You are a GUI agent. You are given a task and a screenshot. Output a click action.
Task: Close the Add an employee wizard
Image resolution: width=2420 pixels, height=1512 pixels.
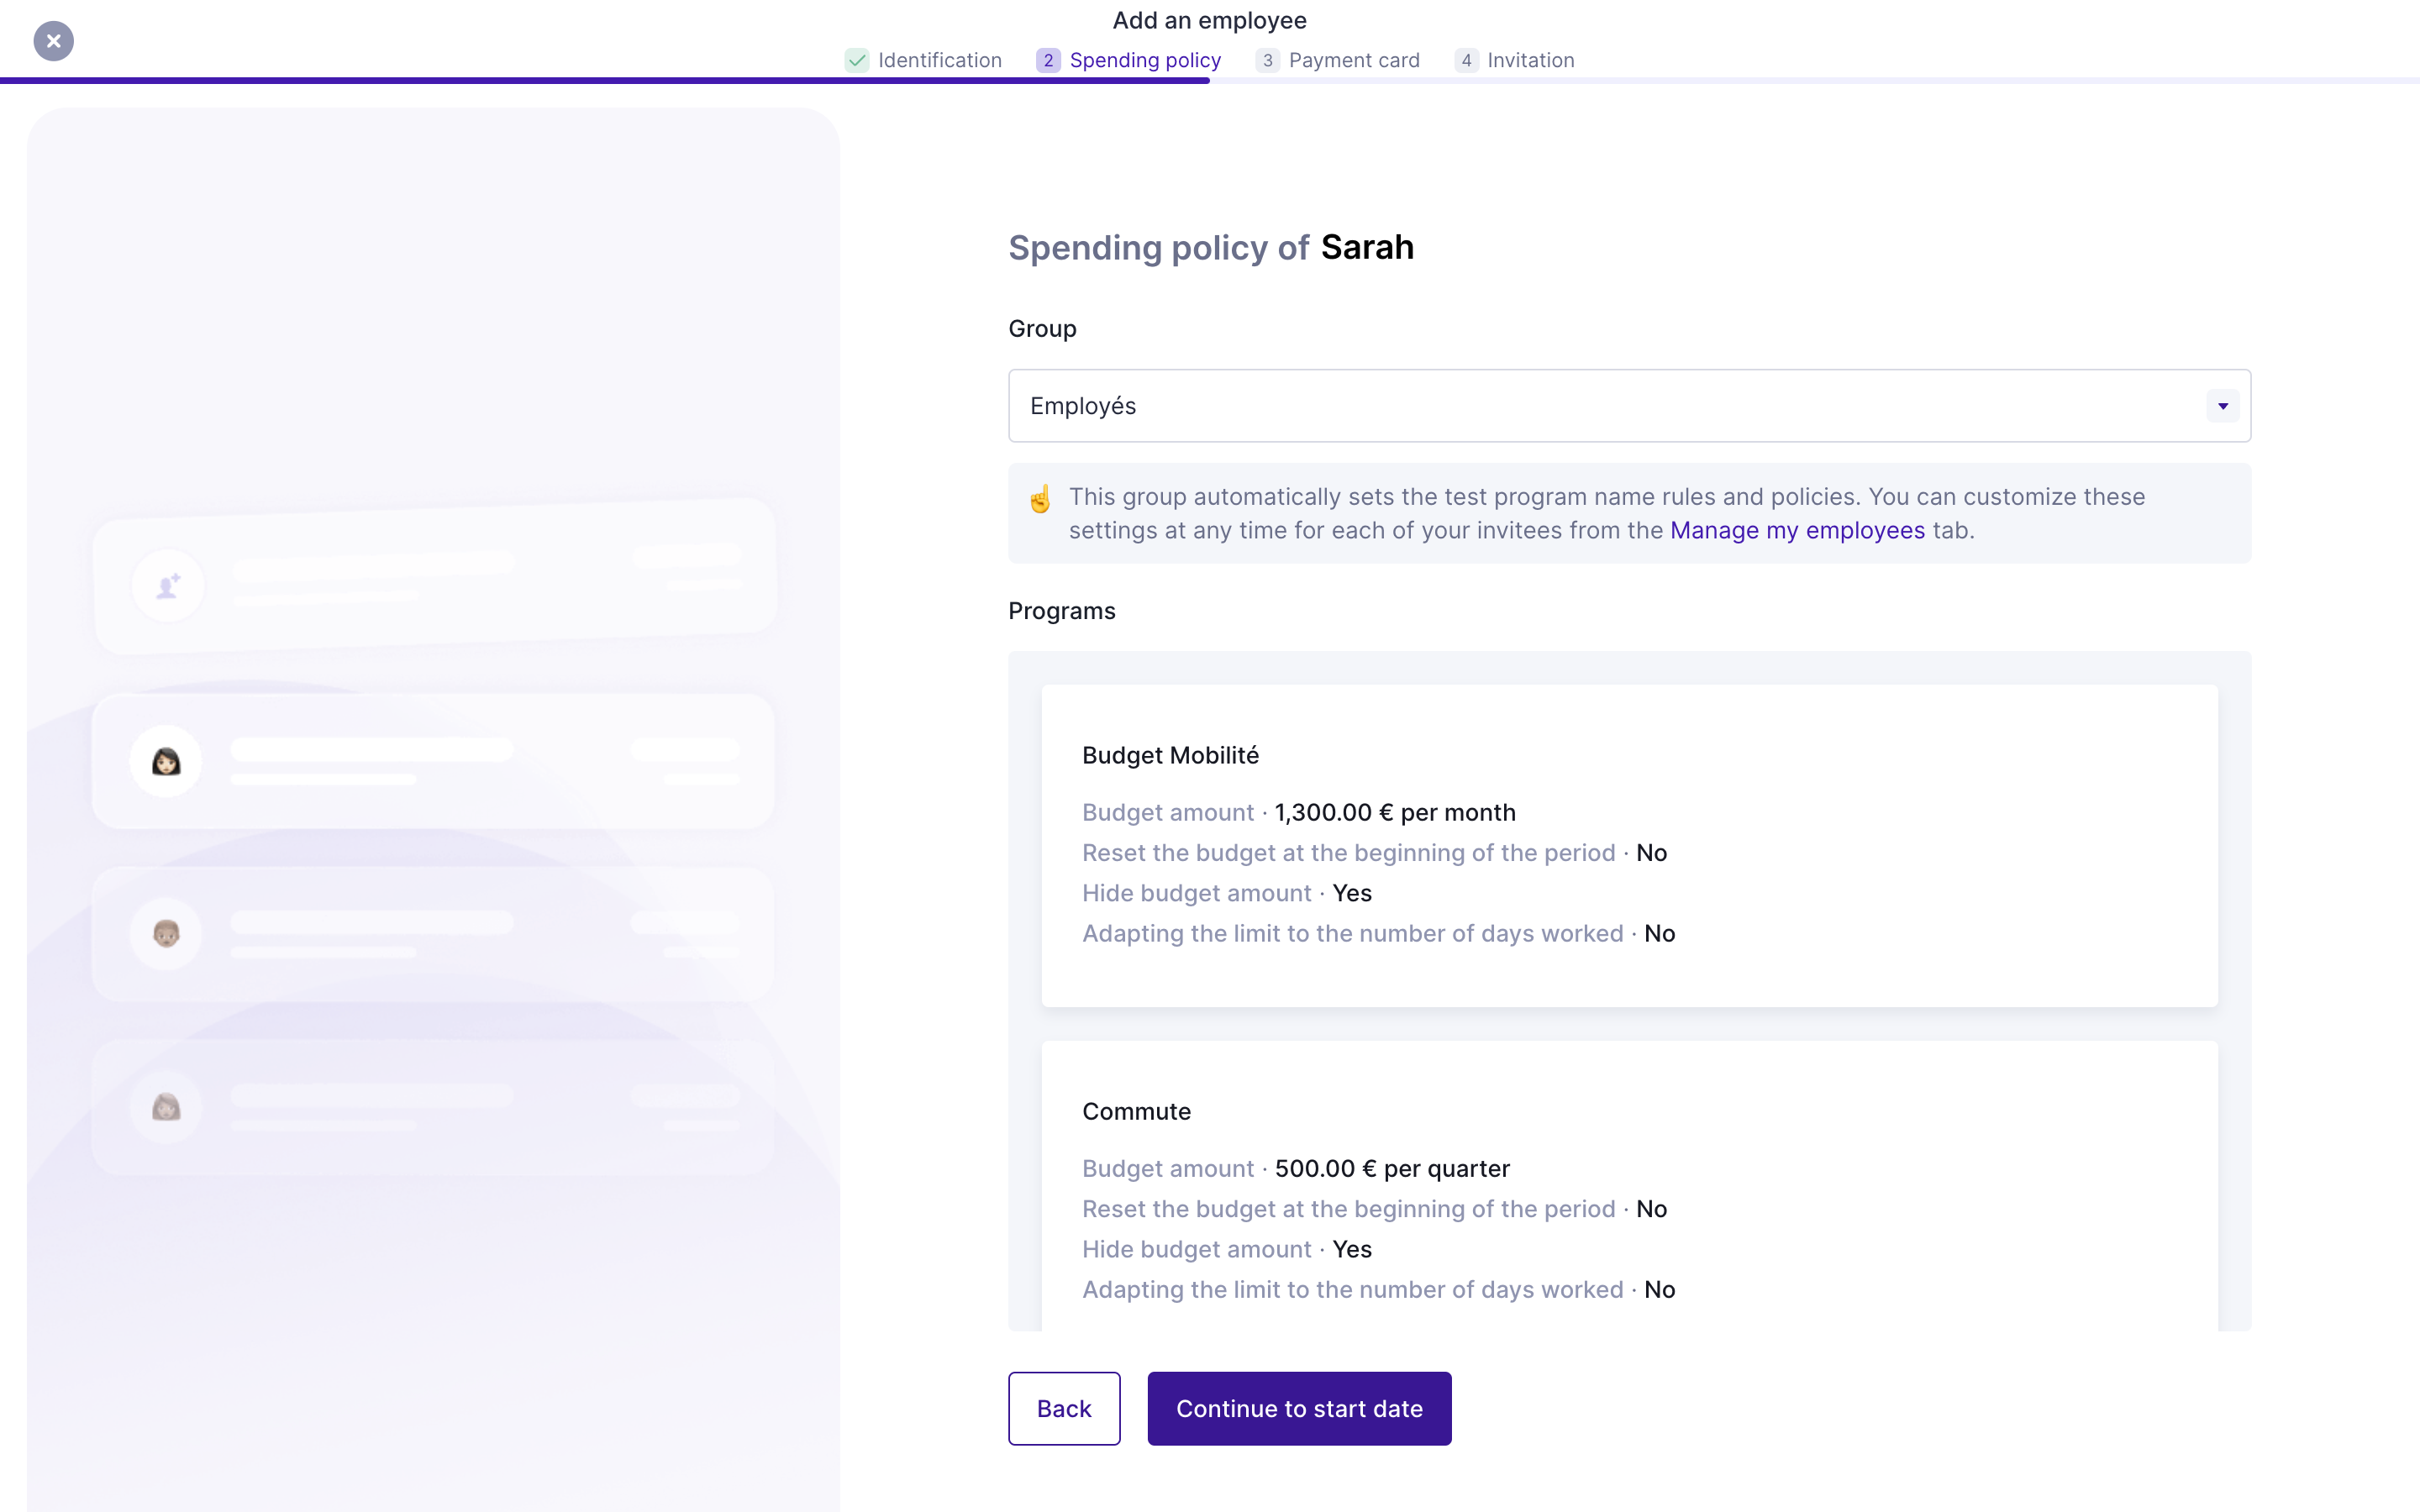point(54,41)
